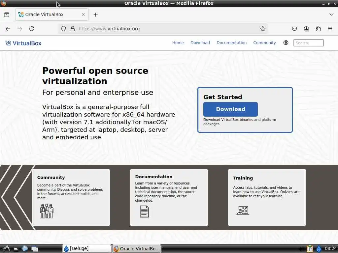Open the Pocket save icon
Image resolution: width=338 pixels, height=253 pixels.
tap(294, 29)
